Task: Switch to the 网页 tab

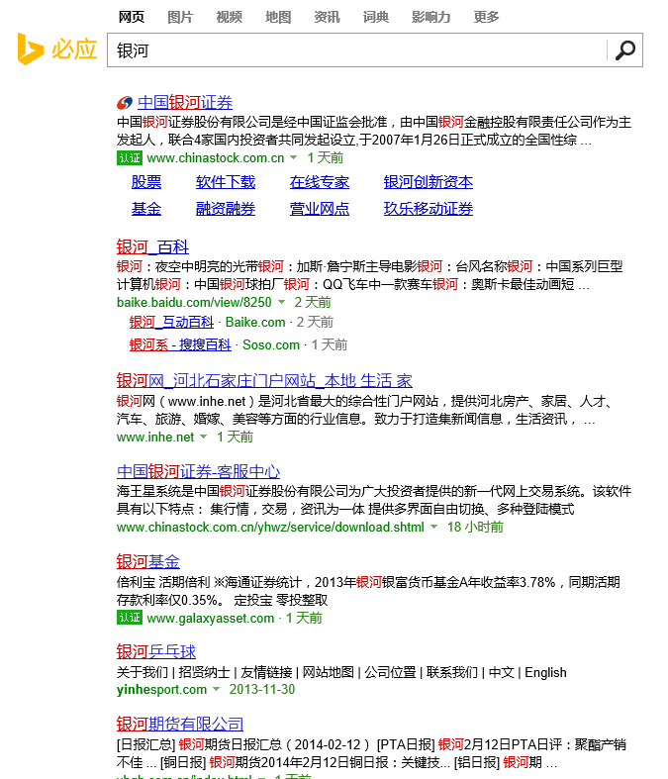Action: [131, 18]
